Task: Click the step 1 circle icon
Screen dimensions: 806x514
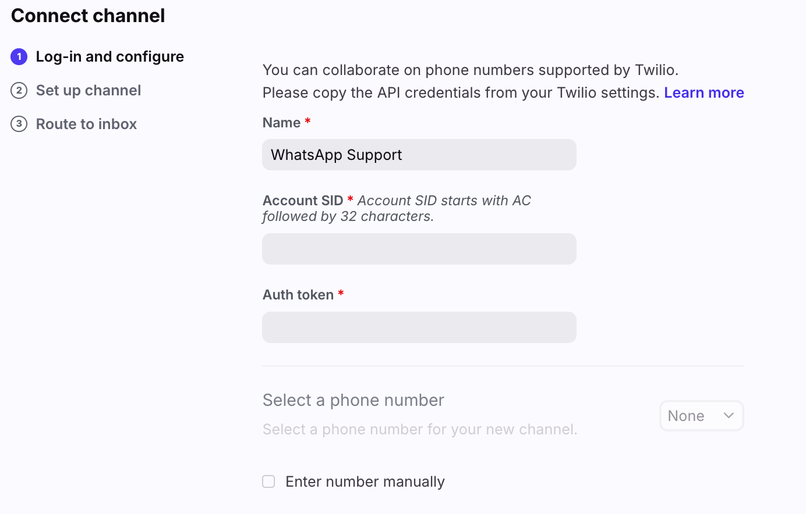Action: click(19, 56)
